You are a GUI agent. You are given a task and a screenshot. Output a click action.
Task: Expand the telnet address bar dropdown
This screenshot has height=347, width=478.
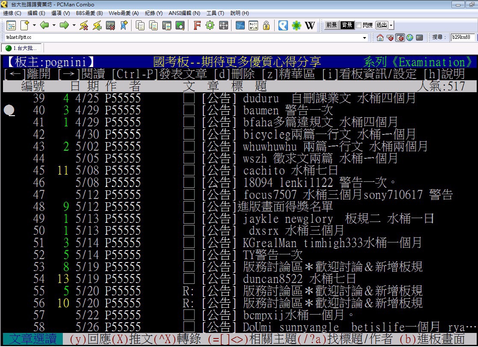point(365,38)
